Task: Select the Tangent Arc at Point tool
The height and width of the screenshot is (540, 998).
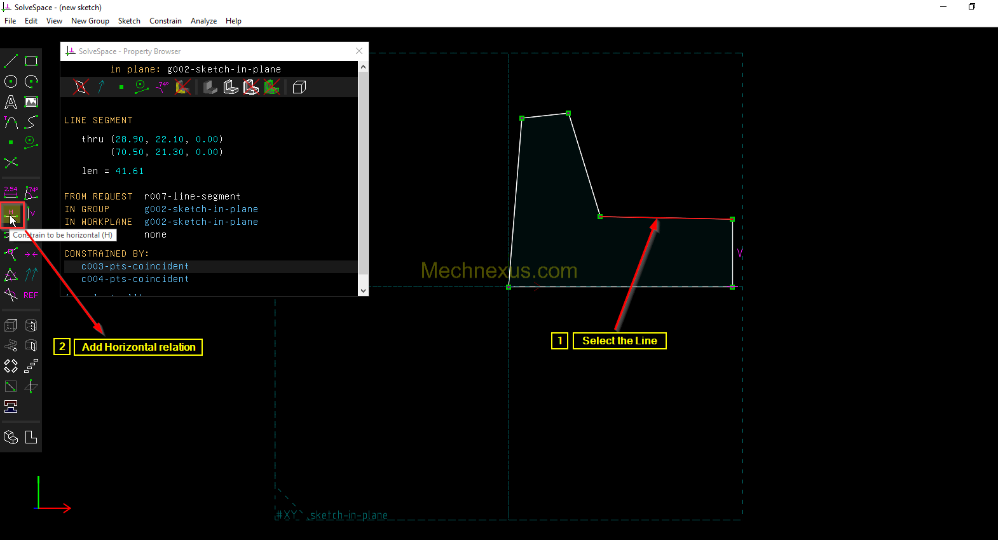Action: (11, 122)
